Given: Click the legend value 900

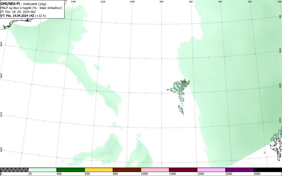Looking at the screenshot, I should (115, 174).
